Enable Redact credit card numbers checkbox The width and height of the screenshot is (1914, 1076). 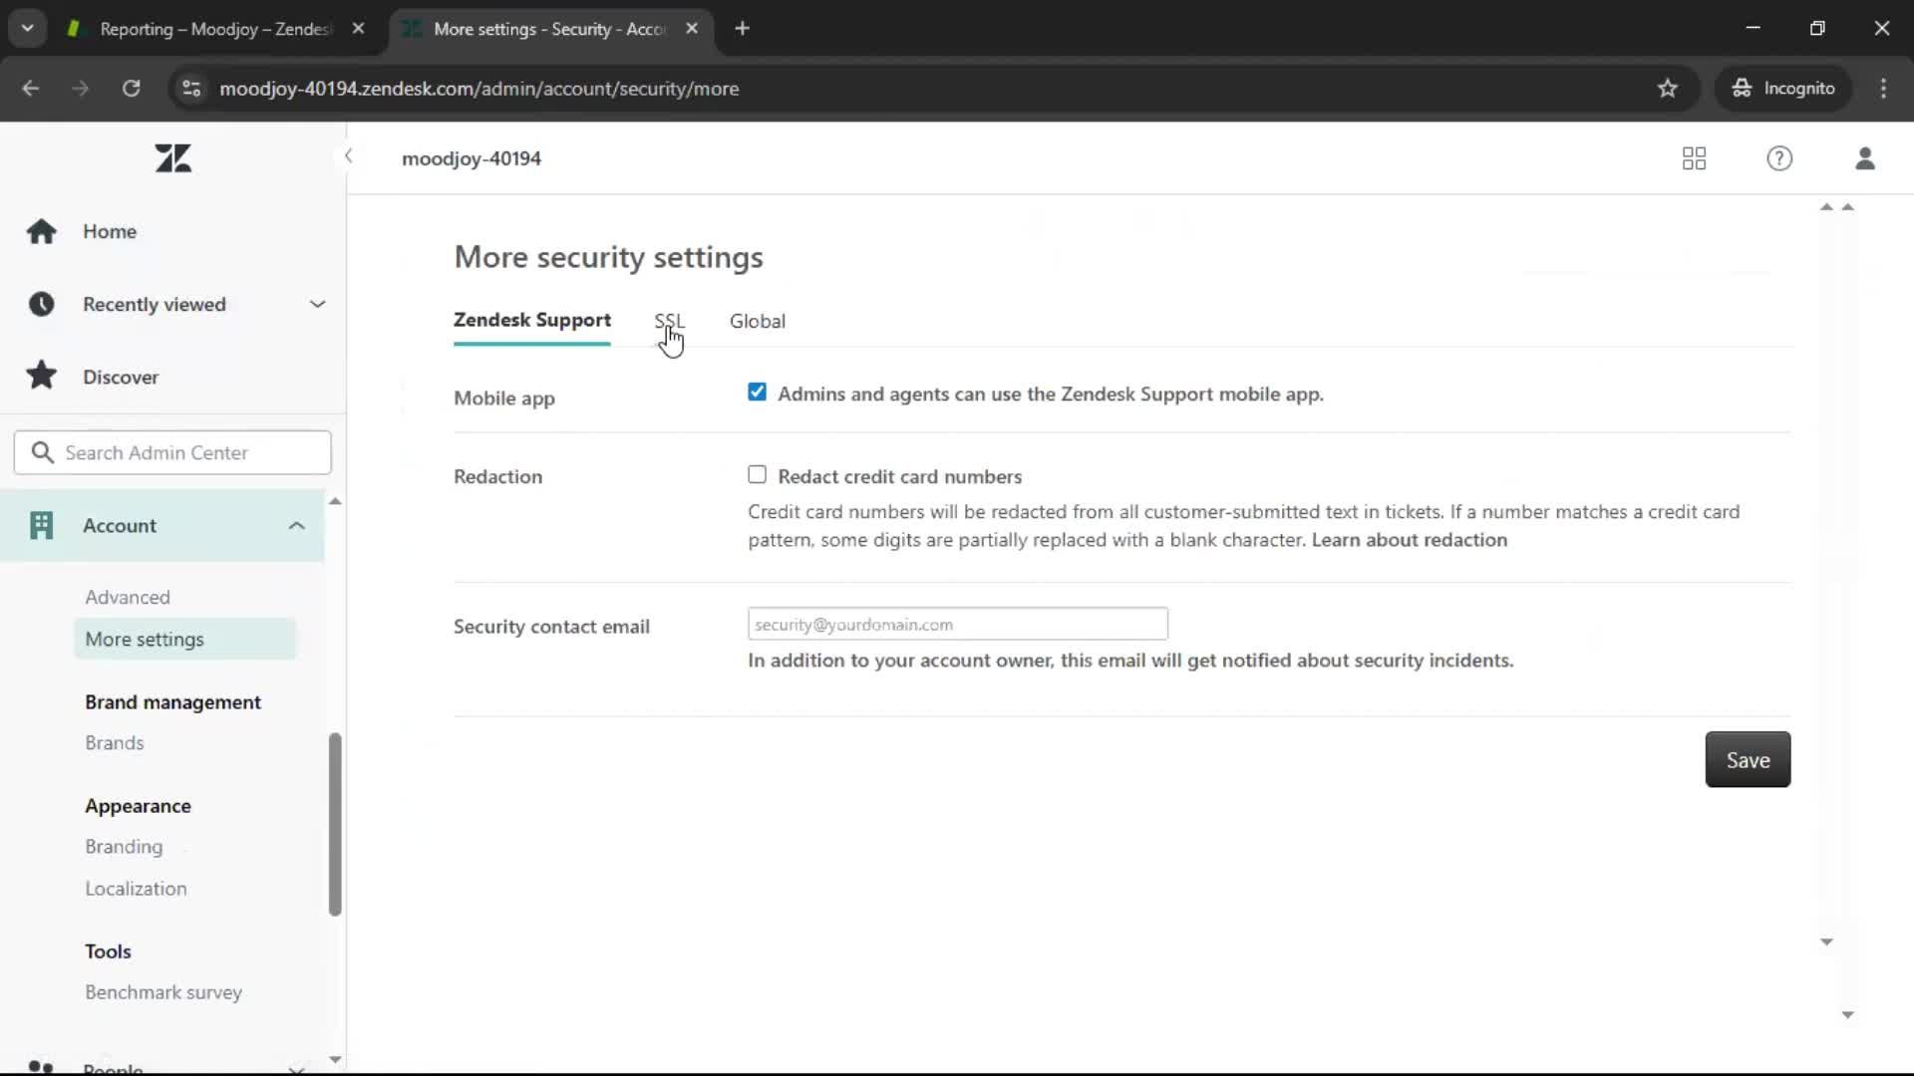click(758, 474)
